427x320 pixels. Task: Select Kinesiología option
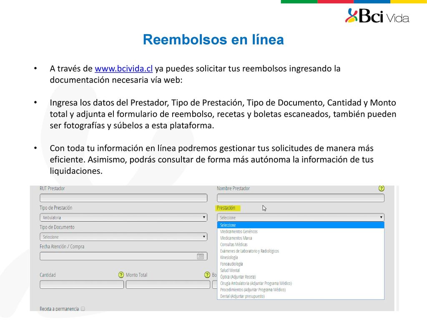[x=301, y=257]
